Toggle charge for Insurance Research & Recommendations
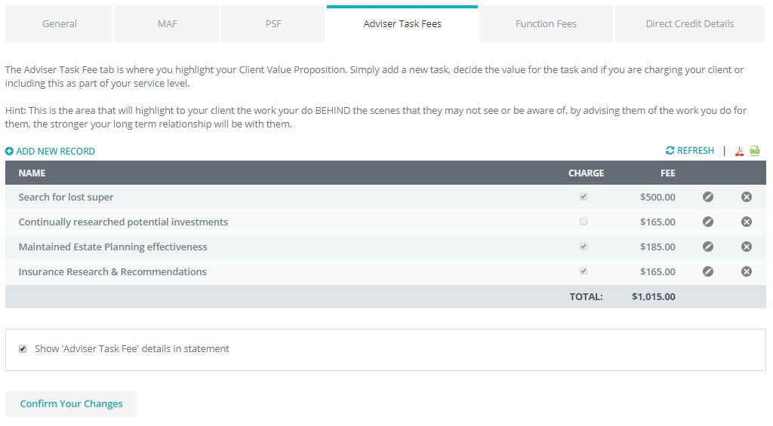This screenshot has width=773, height=426. pos(584,271)
